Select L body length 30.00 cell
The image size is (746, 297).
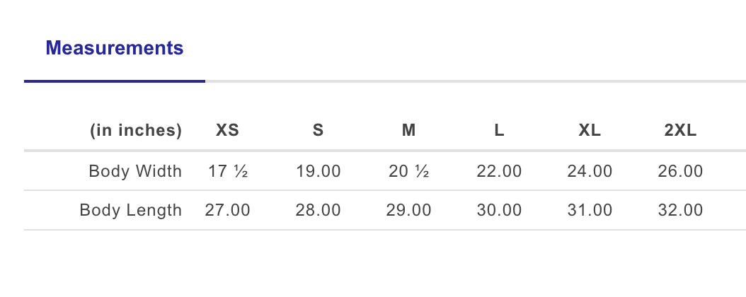tap(499, 210)
